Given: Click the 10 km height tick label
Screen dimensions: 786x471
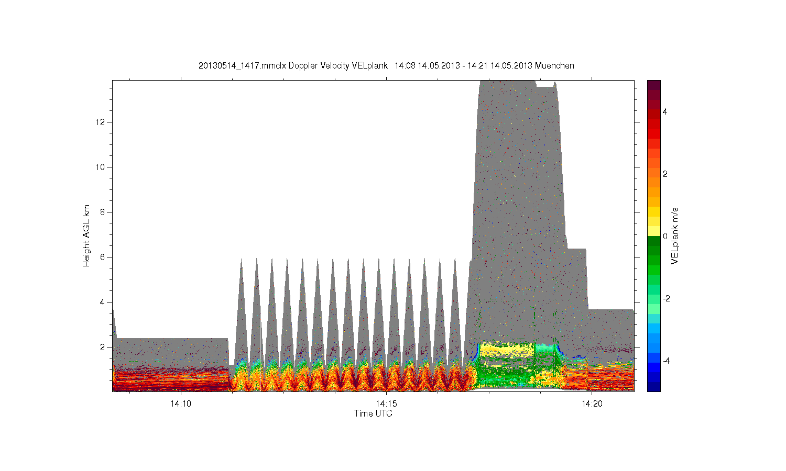Looking at the screenshot, I should tap(101, 167).
